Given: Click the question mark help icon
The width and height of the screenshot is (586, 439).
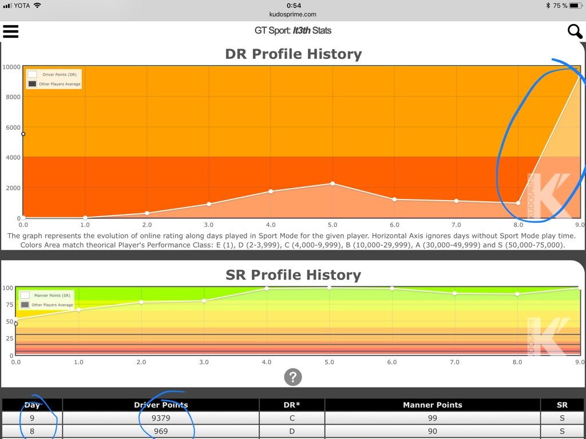Looking at the screenshot, I should (292, 377).
